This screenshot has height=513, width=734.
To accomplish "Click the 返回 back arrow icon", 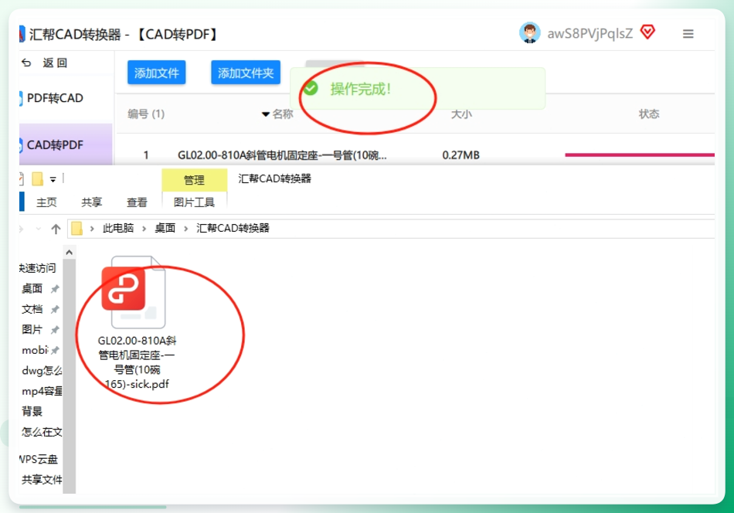I will [x=27, y=63].
